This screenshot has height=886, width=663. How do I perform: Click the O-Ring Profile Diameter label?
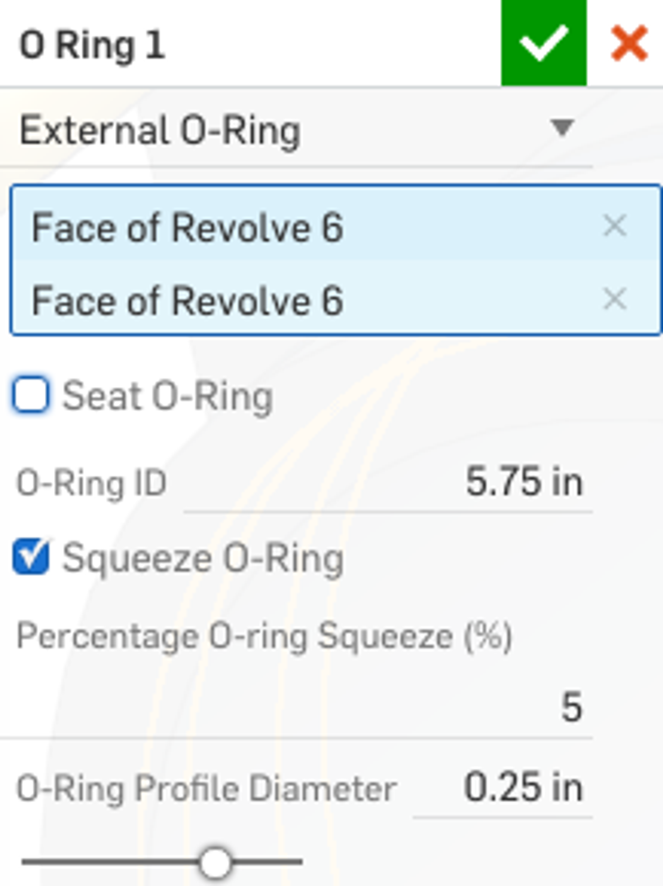[206, 788]
